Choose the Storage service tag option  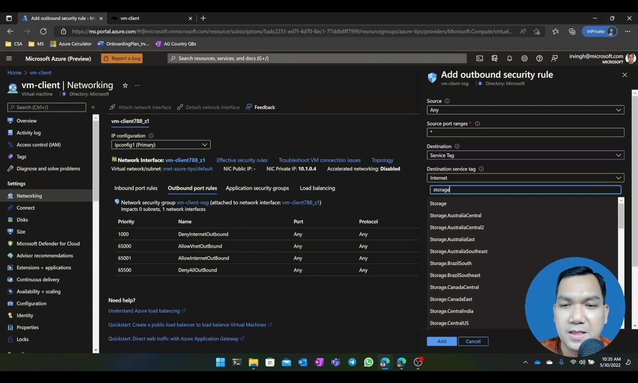[x=523, y=203]
